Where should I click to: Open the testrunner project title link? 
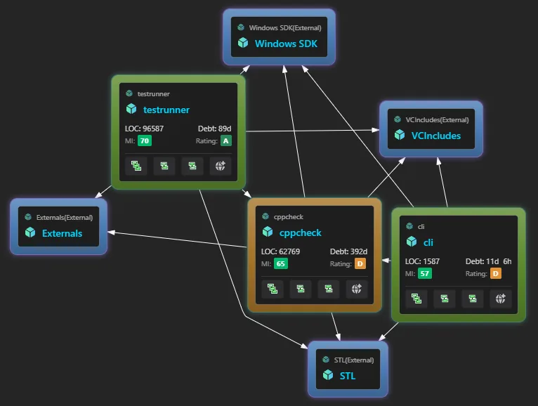coord(166,110)
